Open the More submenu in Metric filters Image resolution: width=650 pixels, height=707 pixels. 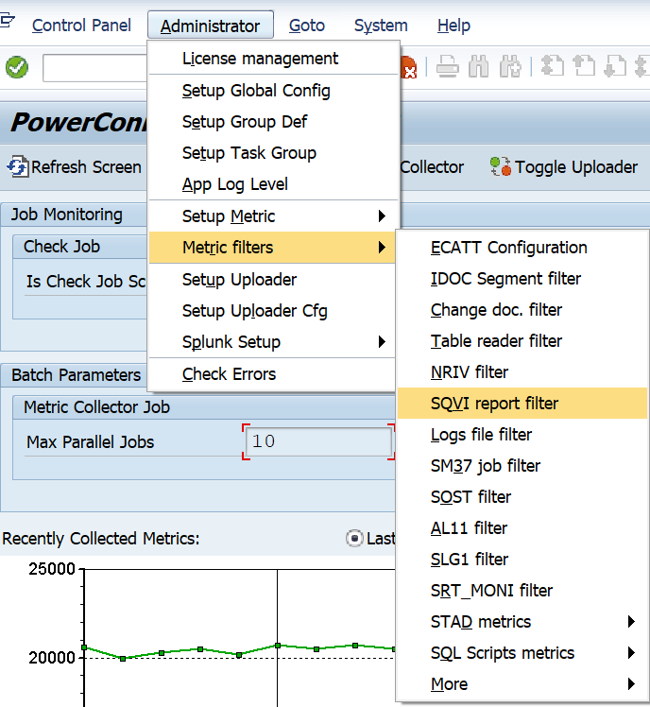[x=522, y=684]
